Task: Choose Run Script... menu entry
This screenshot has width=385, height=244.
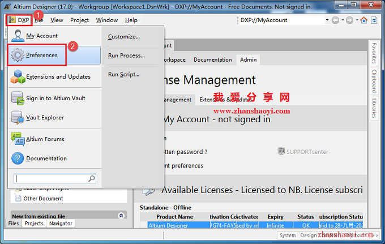Action: (x=124, y=74)
